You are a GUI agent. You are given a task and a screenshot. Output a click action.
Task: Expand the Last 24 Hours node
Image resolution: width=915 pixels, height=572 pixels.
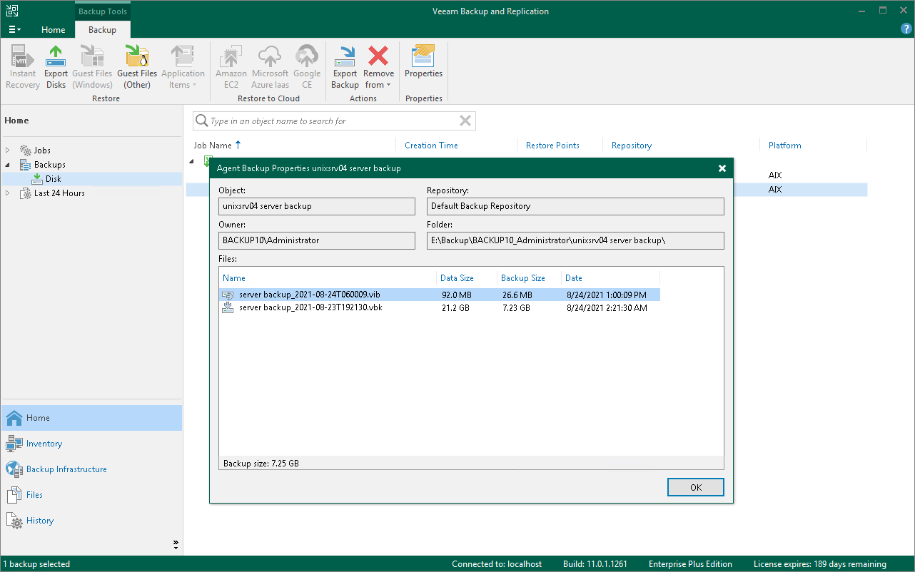pos(8,193)
